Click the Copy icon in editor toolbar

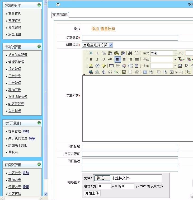[x=103, y=53]
